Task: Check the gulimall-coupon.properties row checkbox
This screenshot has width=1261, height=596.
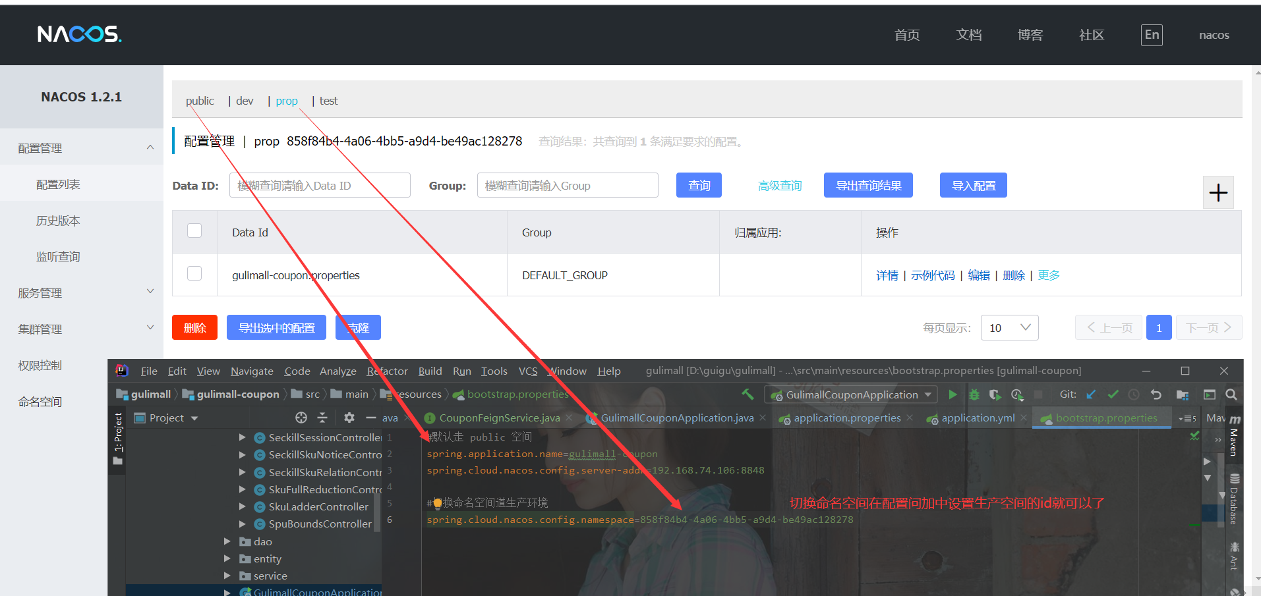Action: [194, 273]
